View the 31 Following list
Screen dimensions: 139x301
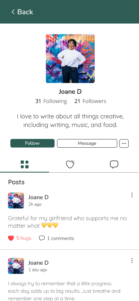51,101
